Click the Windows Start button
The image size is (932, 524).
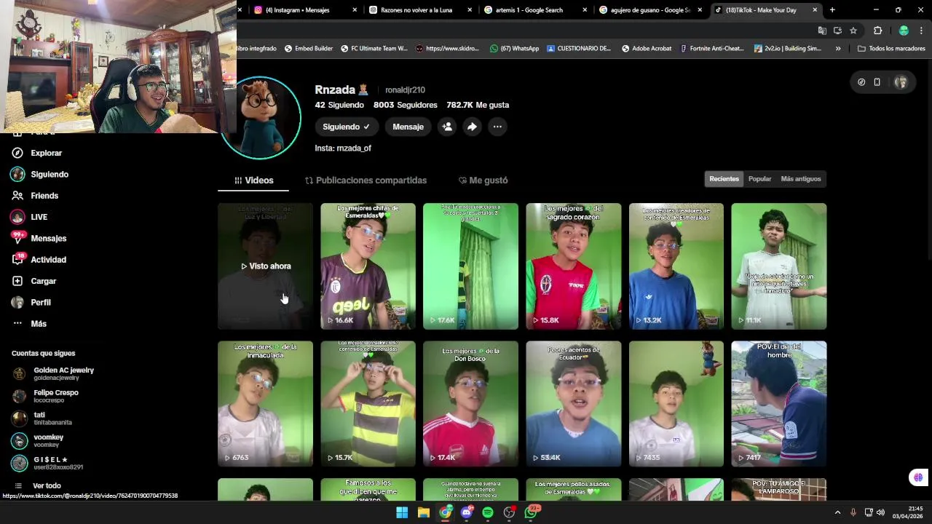402,512
